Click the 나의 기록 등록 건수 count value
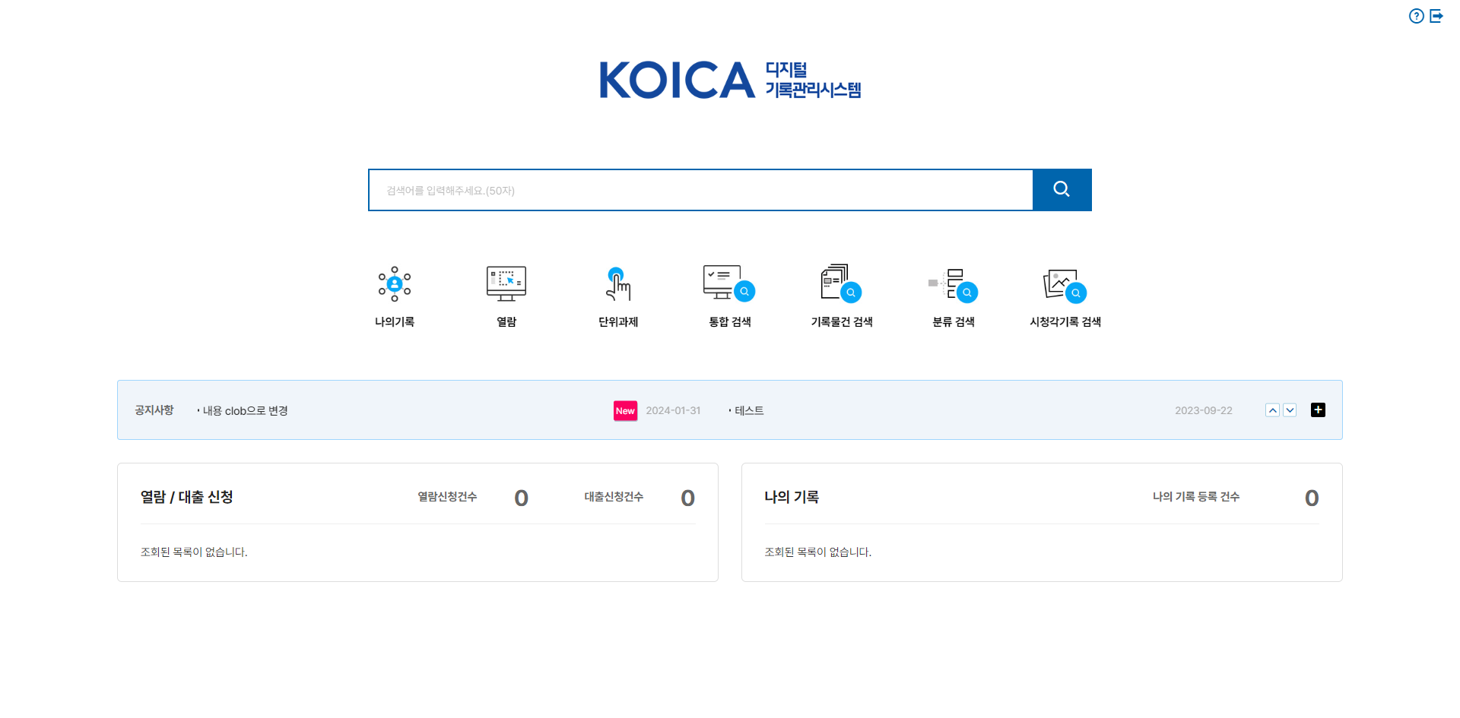This screenshot has height=718, width=1460. click(1312, 498)
